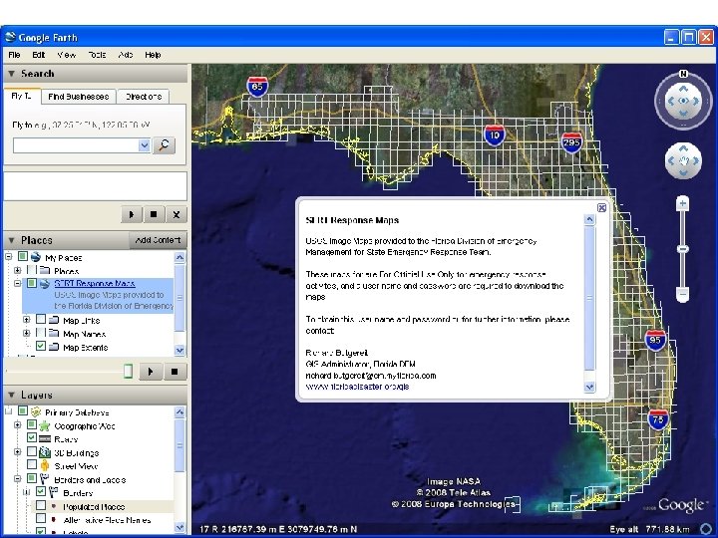The image size is (718, 538).
Task: Open the floridadisaster.org/gis link
Action: tap(357, 387)
